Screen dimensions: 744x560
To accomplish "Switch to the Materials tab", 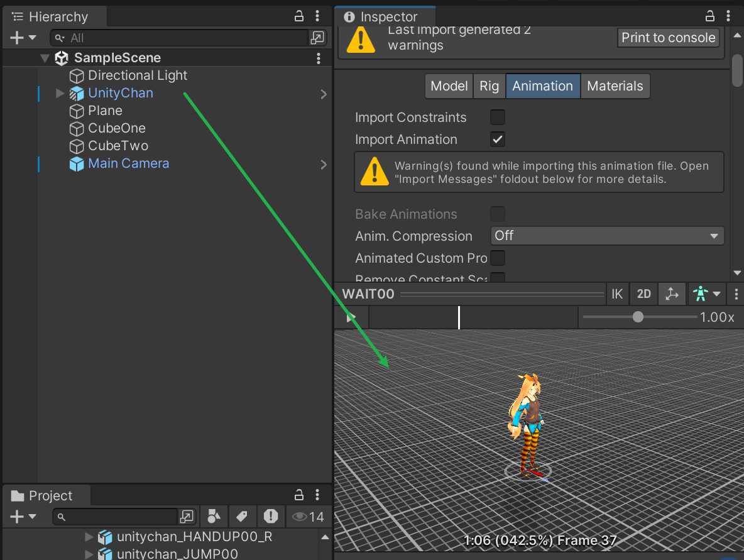I will 615,86.
